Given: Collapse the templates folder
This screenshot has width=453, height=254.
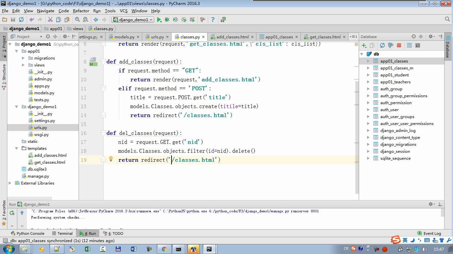Looking at the screenshot, I should pyautogui.click(x=17, y=148).
